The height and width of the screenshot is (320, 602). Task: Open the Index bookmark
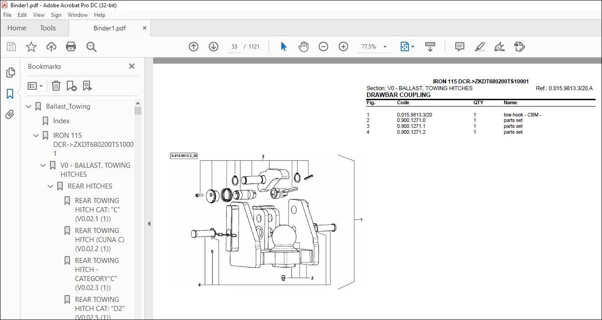[x=61, y=121]
